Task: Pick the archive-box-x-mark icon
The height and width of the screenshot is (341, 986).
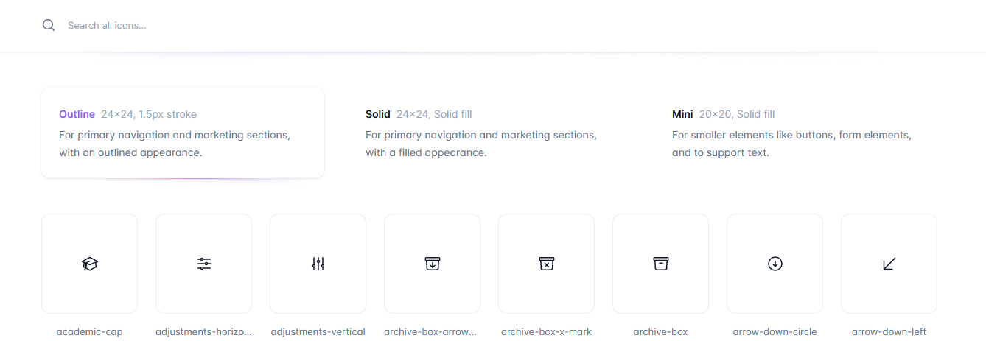Action: tap(546, 264)
